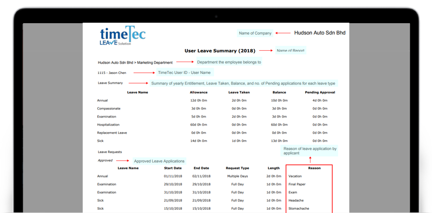Click the Headache reason

[296, 201]
